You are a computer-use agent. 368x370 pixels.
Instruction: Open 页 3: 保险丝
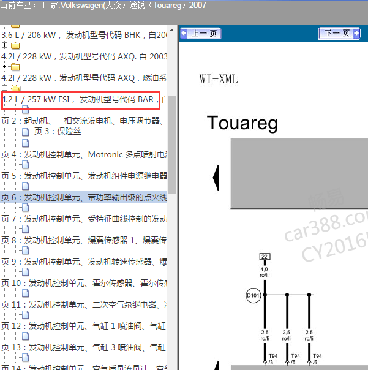[x=58, y=131]
